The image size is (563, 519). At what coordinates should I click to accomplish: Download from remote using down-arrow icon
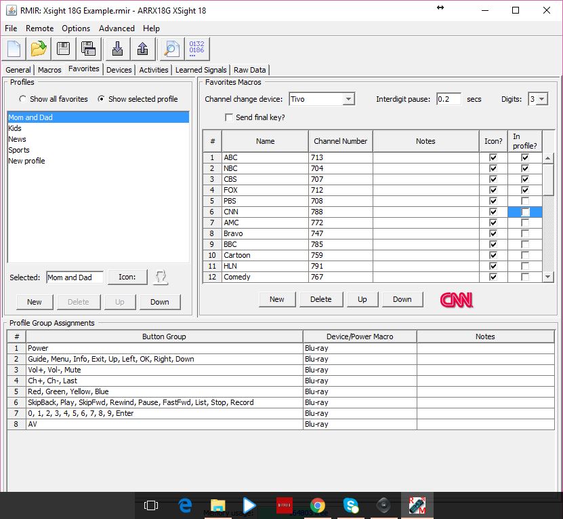click(x=117, y=49)
